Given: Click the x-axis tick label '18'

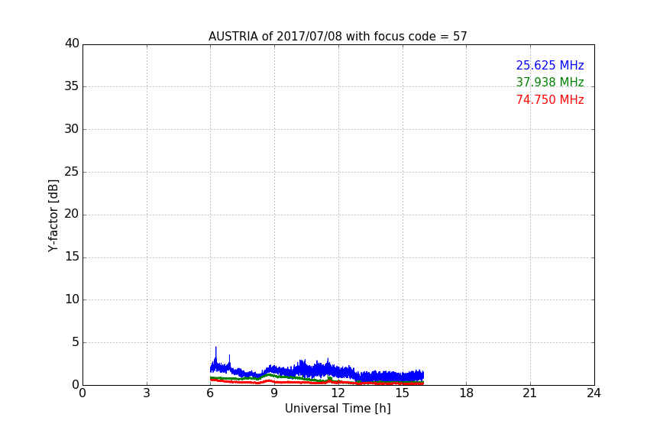Looking at the screenshot, I should pyautogui.click(x=467, y=393).
